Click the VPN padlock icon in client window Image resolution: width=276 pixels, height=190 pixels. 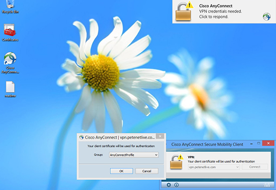[x=177, y=161]
